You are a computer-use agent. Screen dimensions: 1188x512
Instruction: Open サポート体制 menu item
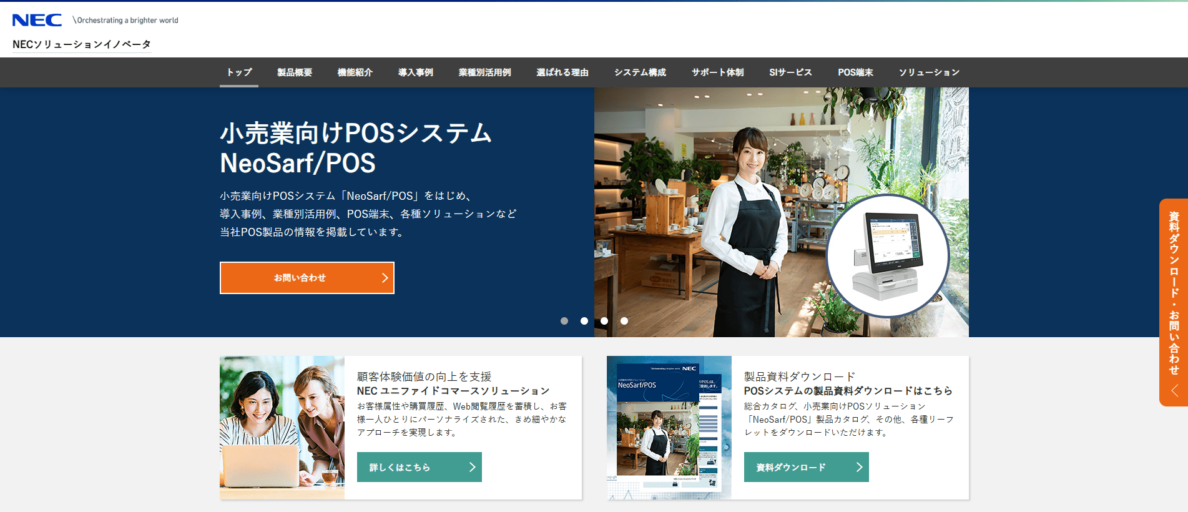718,72
